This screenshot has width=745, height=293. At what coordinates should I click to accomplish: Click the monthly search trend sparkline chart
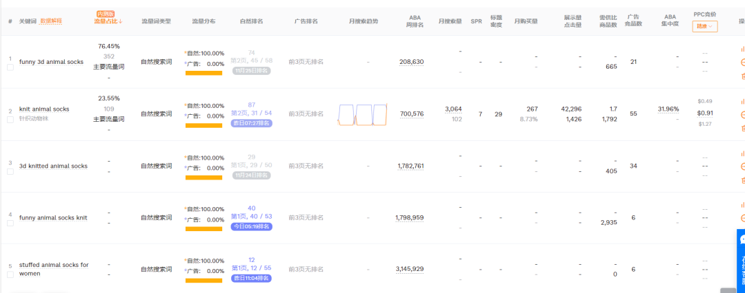tap(363, 114)
